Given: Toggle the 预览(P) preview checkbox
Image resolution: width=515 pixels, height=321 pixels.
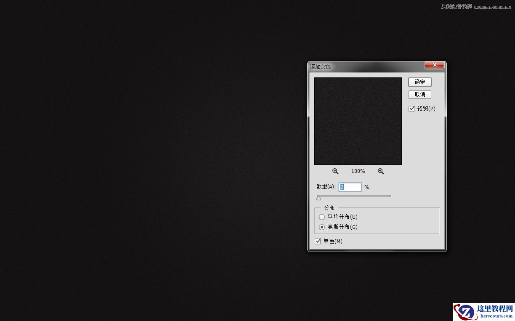Looking at the screenshot, I should 411,109.
